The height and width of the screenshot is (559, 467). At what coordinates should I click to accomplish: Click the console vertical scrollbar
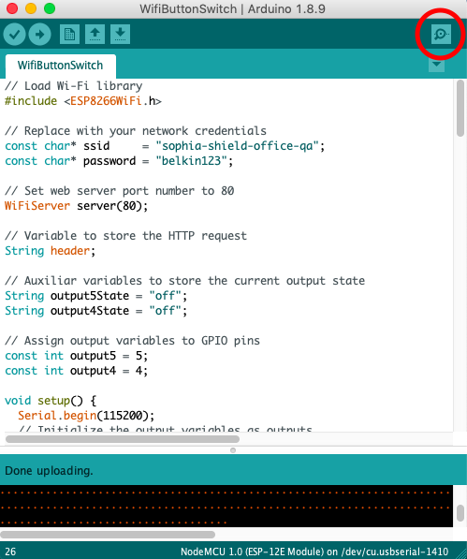click(x=460, y=513)
